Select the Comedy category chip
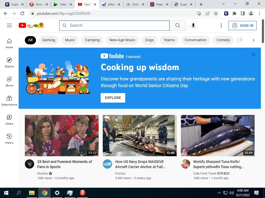 pos(223,40)
